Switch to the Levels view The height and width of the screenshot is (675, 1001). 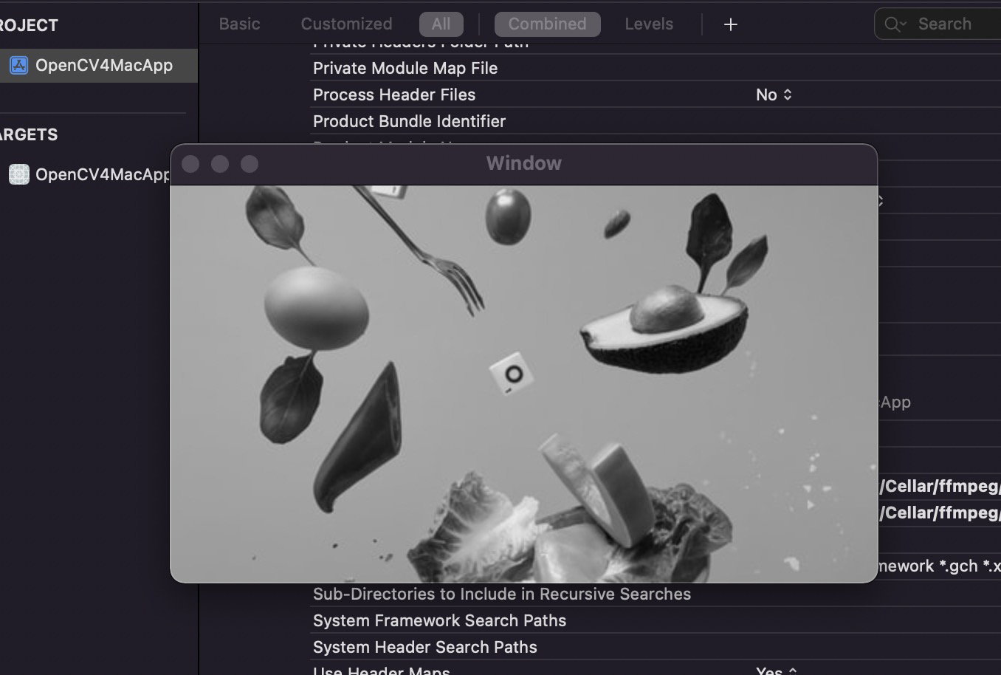click(648, 24)
